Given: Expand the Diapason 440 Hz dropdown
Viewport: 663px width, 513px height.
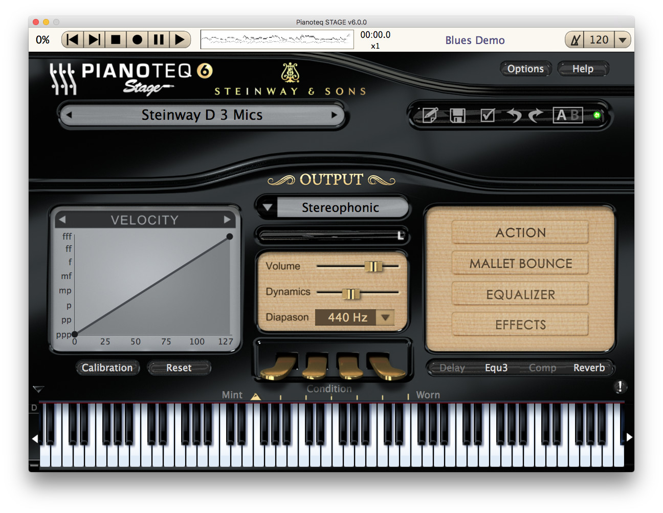Looking at the screenshot, I should (385, 317).
